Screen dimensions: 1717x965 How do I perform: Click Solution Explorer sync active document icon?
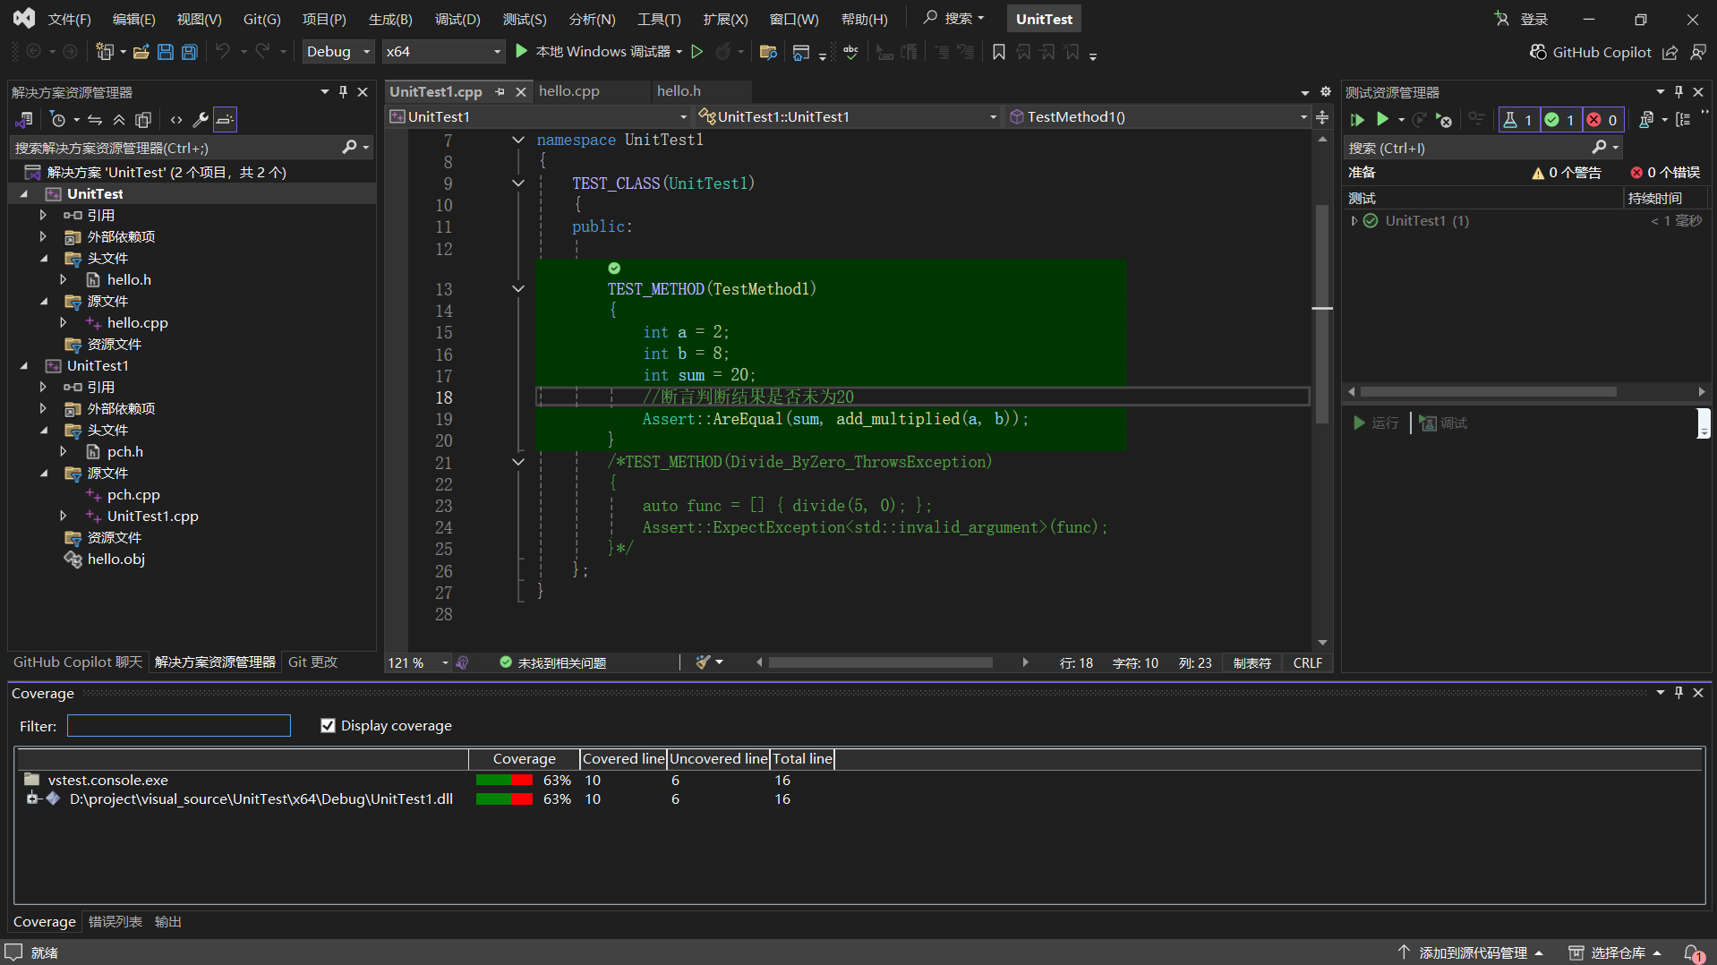tap(95, 119)
